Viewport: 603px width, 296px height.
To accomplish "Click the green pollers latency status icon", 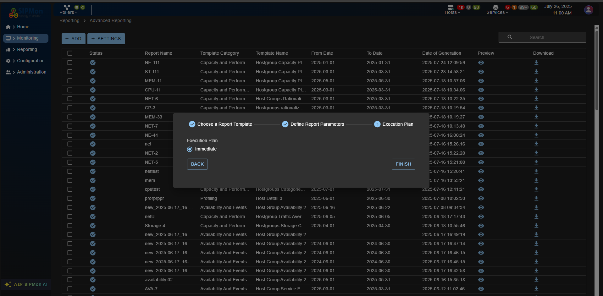I will pyautogui.click(x=82, y=7).
